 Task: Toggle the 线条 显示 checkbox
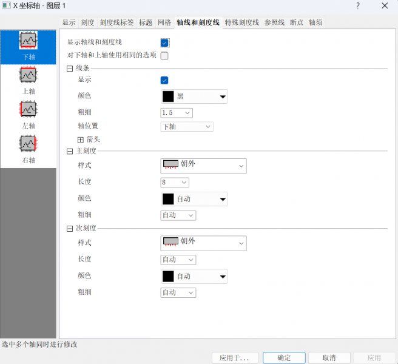(x=164, y=80)
